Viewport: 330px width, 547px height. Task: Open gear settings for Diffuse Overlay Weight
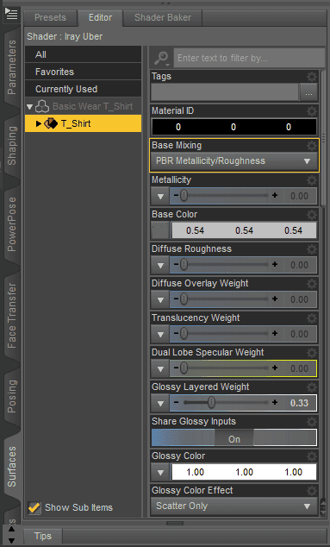pos(312,284)
